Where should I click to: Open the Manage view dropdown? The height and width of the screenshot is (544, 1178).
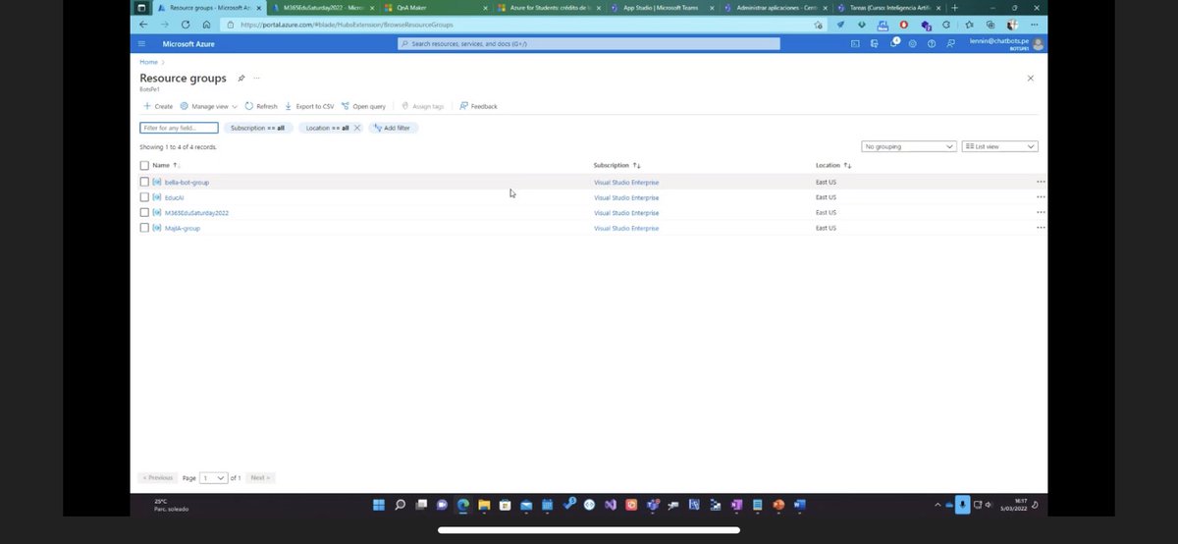point(208,106)
